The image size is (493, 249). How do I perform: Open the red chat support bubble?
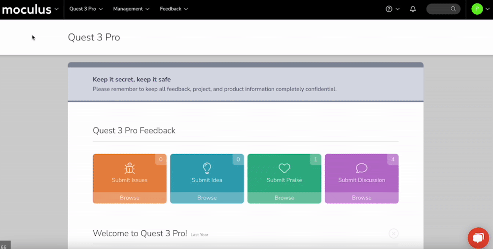[x=478, y=238]
